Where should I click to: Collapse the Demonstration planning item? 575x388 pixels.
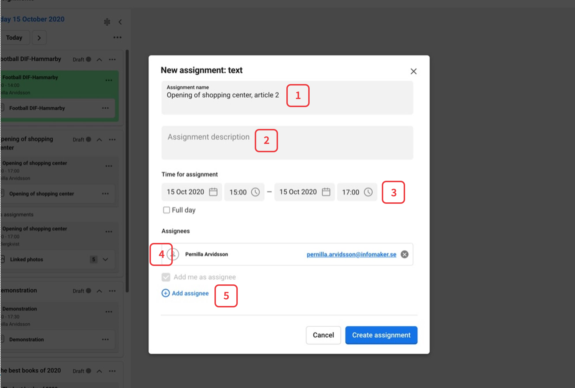[x=99, y=291]
